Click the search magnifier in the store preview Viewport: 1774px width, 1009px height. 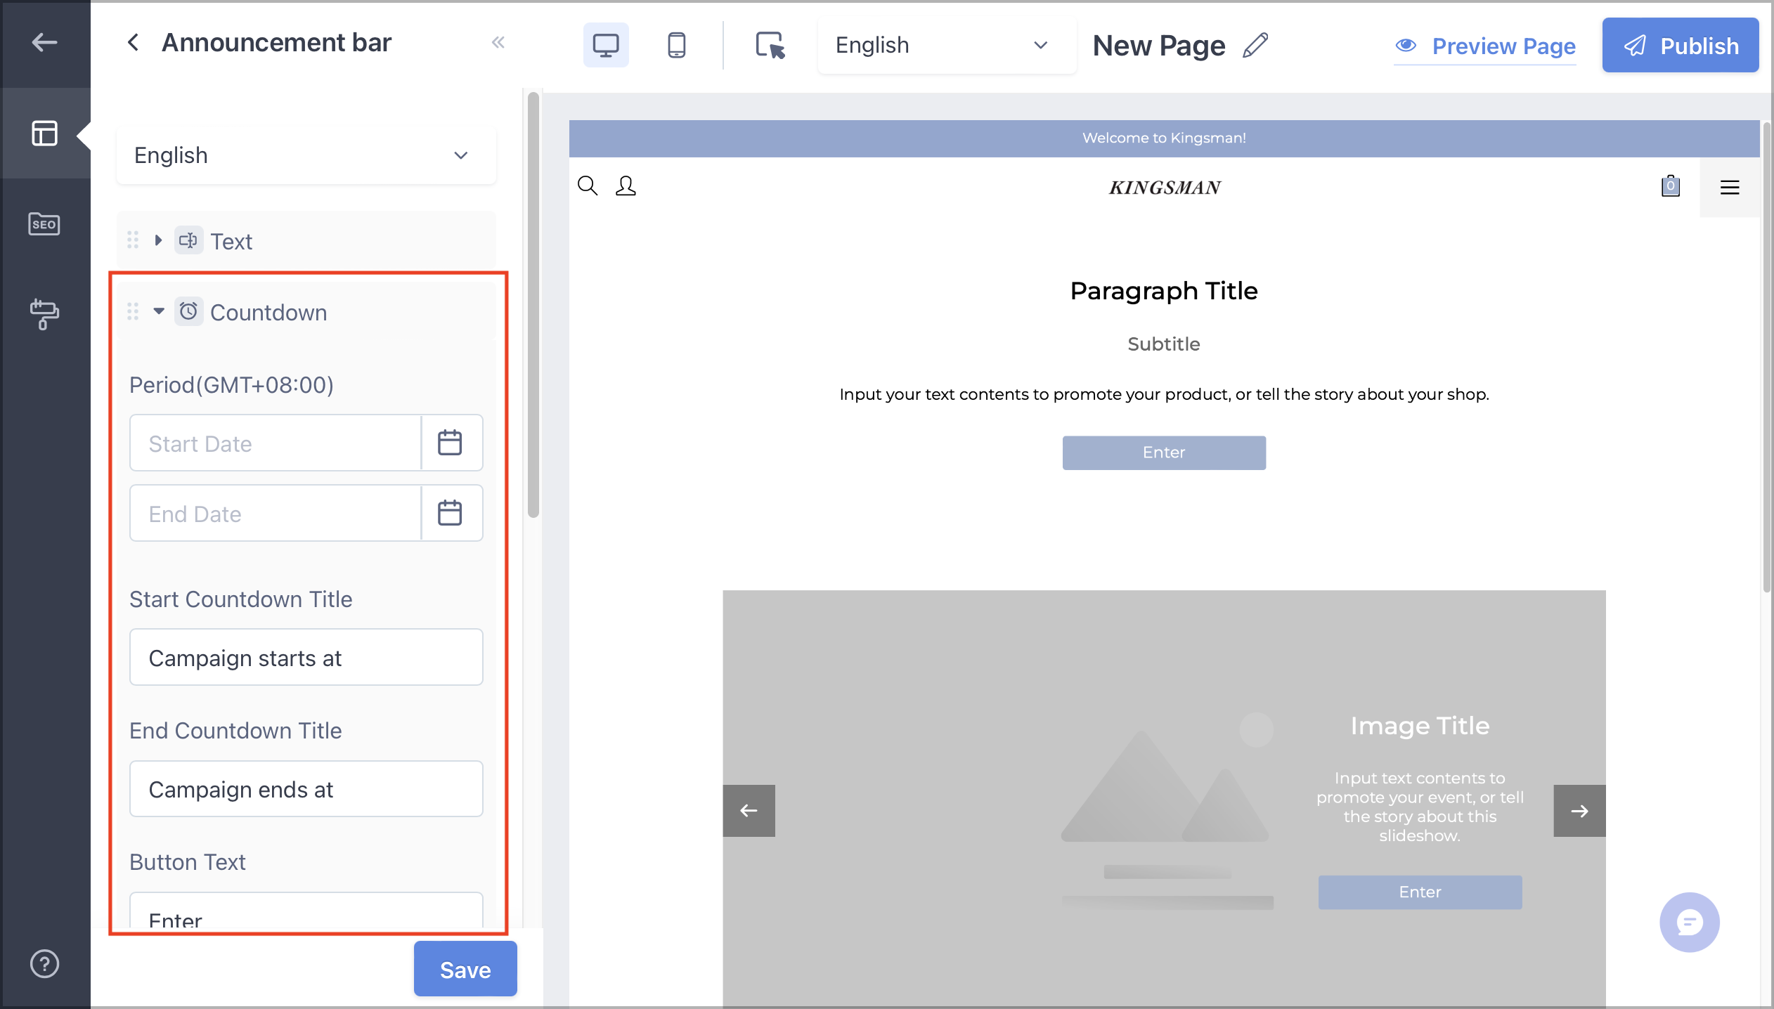(588, 186)
